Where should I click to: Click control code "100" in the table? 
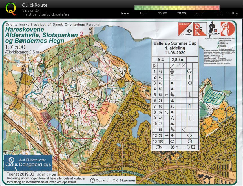161,141
